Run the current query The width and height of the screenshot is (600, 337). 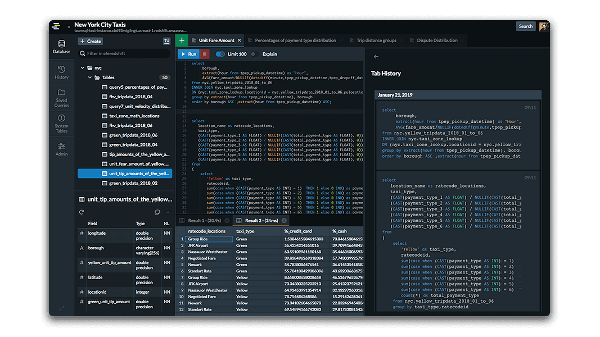click(x=188, y=54)
